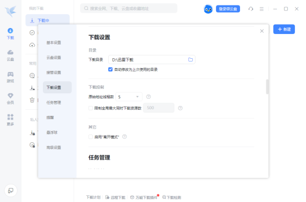Enable 限制全局最大同时下载资源数 checkbox
Image resolution: width=306 pixels, height=202 pixels.
(91, 108)
